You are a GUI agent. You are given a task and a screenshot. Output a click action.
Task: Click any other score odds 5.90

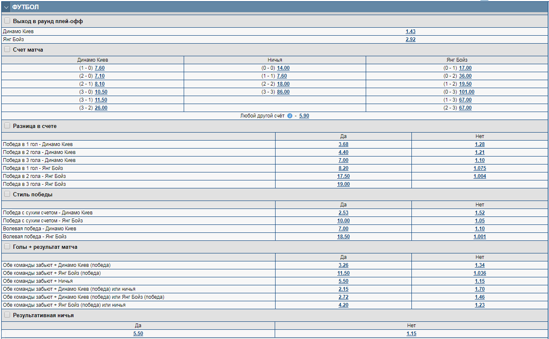304,116
